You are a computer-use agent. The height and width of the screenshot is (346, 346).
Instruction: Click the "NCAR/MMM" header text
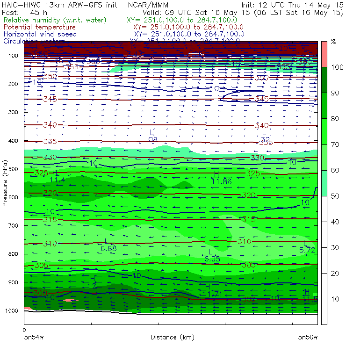point(148,5)
